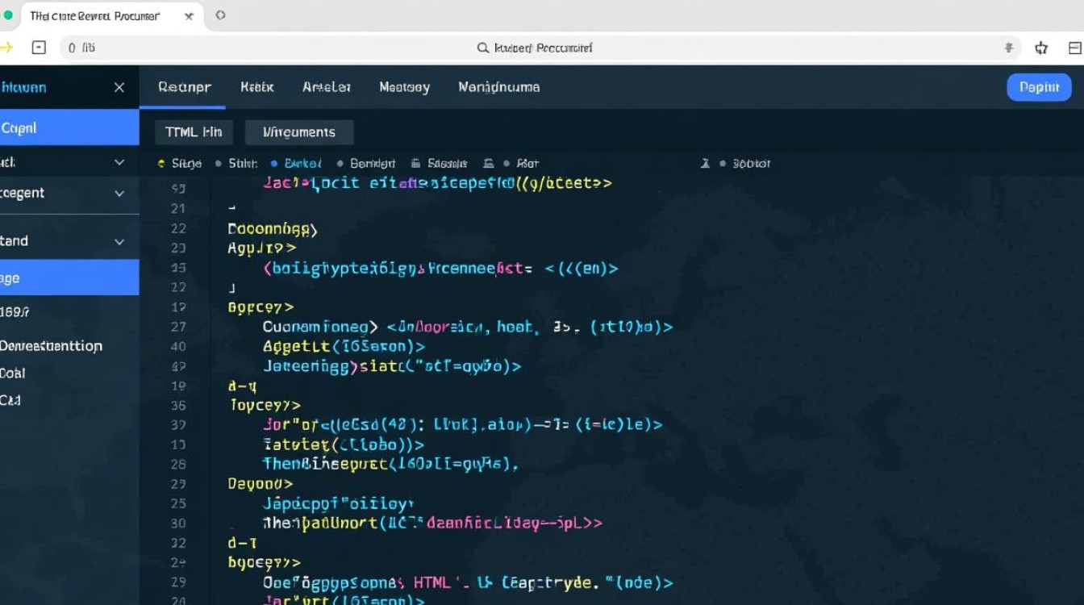The height and width of the screenshot is (605, 1084).
Task: Toggle the gray 'Stiht' indicator dot
Action: coord(217,163)
